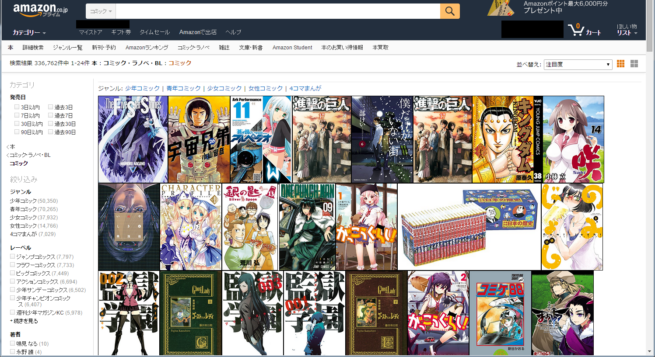The height and width of the screenshot is (357, 655).
Task: Expand the ほしい物リスト dropdown
Action: pyautogui.click(x=627, y=30)
